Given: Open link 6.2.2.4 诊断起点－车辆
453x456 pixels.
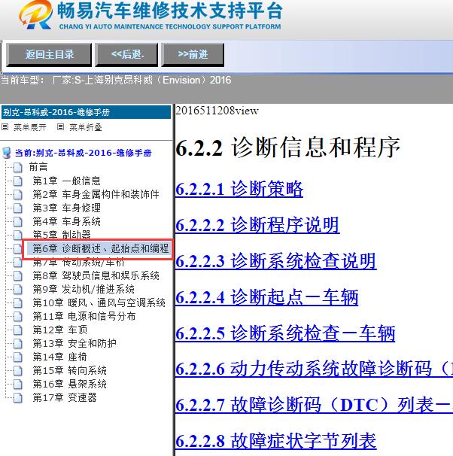Looking at the screenshot, I should coord(267,297).
